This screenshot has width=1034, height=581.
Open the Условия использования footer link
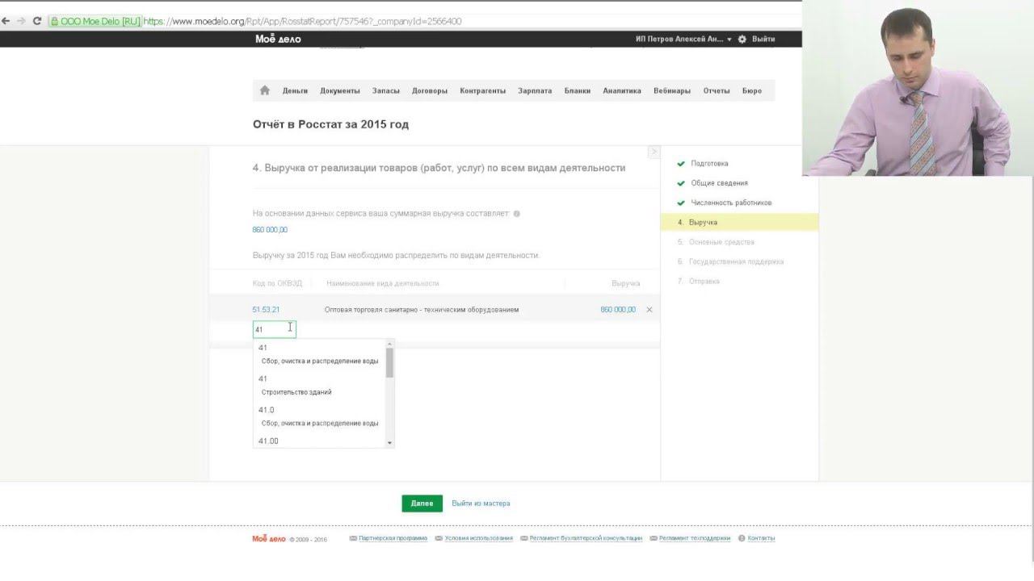pyautogui.click(x=478, y=538)
